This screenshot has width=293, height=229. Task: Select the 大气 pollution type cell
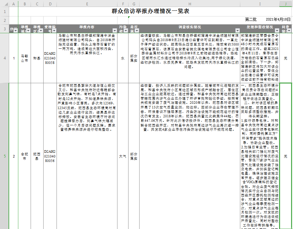tap(123, 156)
